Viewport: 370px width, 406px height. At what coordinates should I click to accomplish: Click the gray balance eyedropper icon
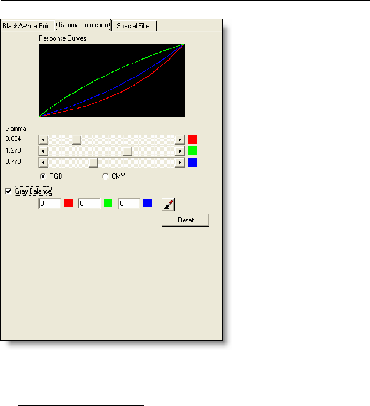(x=168, y=204)
